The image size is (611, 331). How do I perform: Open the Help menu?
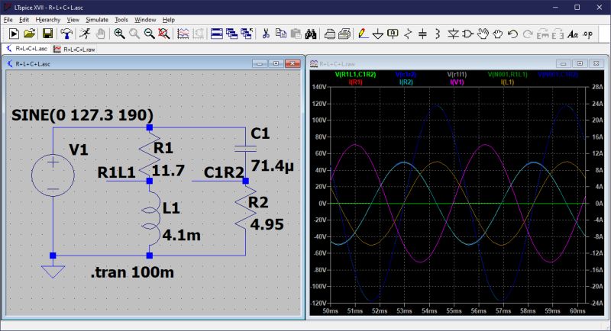(169, 19)
